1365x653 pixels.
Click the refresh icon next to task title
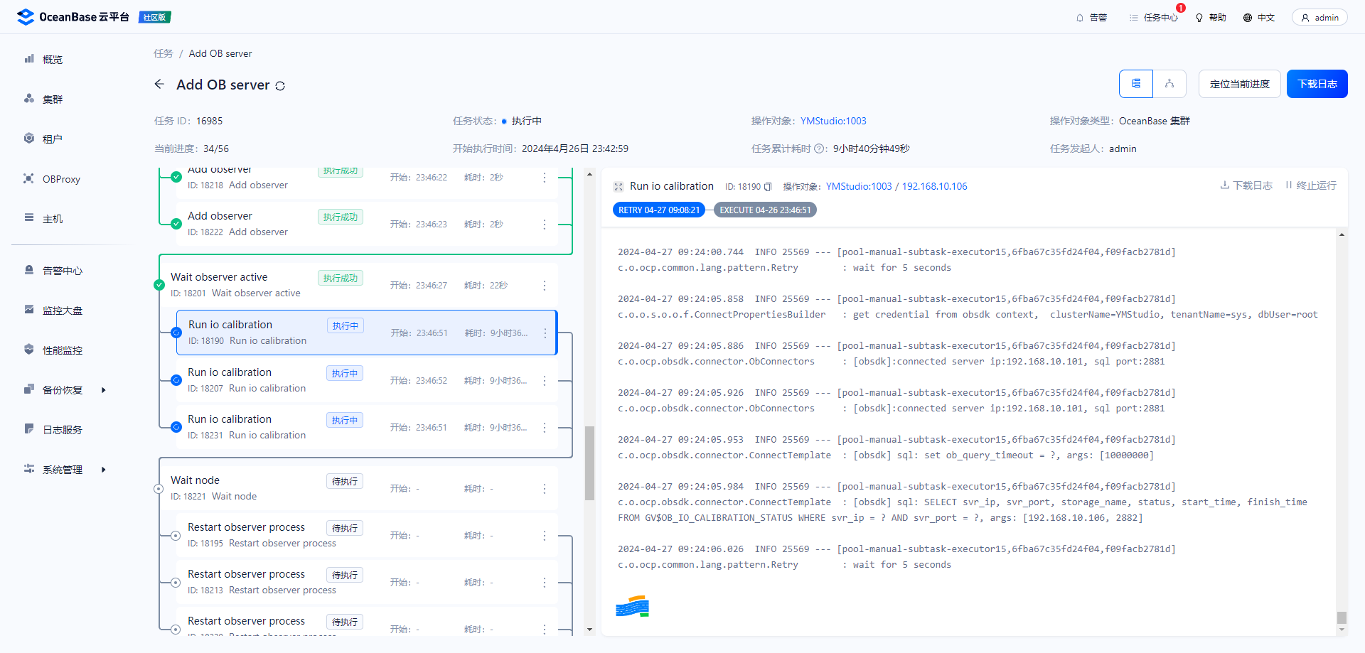(280, 86)
